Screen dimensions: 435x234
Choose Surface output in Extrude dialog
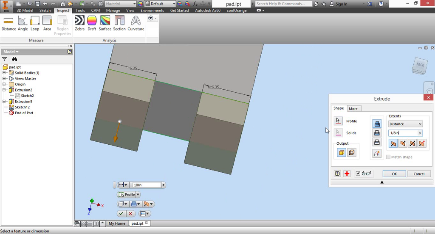[x=352, y=152]
